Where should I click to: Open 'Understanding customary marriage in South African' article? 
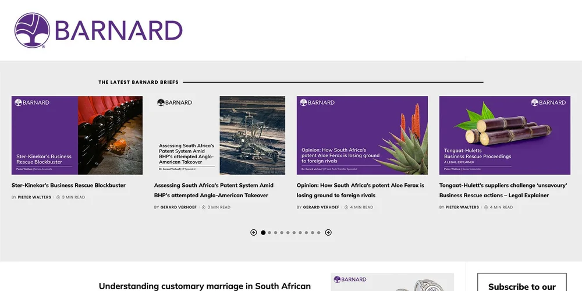point(204,286)
